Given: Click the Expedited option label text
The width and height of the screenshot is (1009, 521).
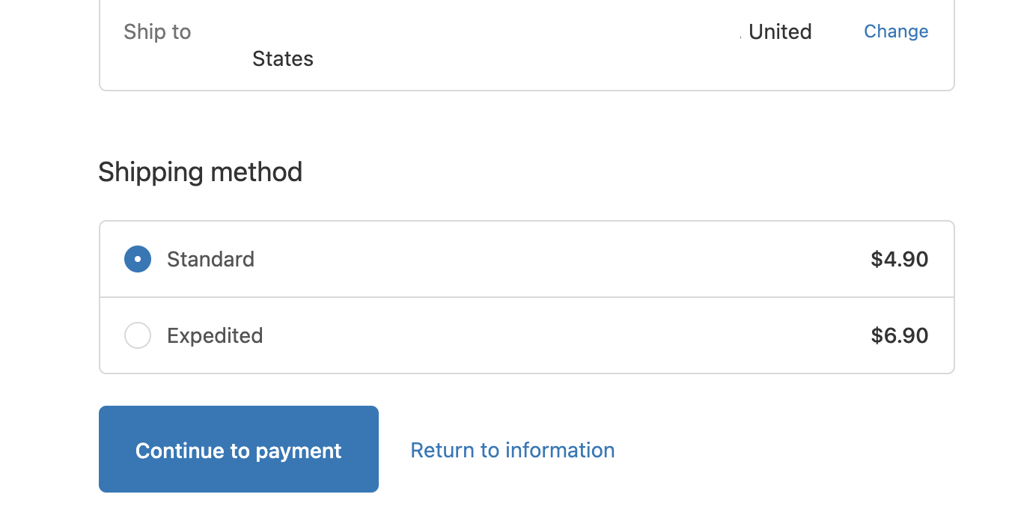Looking at the screenshot, I should coord(215,335).
